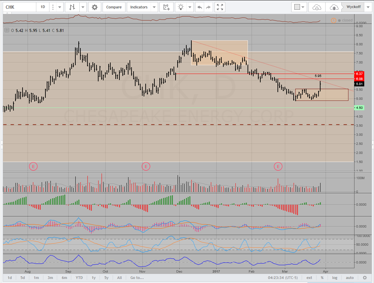Select the YTD date range
374x283 pixels.
click(x=79, y=278)
